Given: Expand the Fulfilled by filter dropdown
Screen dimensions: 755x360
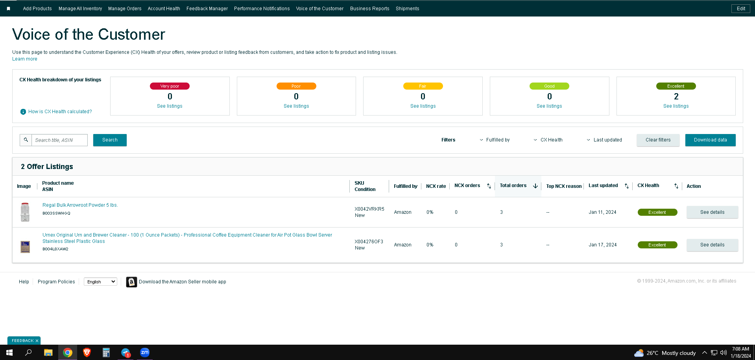Looking at the screenshot, I should (495, 140).
